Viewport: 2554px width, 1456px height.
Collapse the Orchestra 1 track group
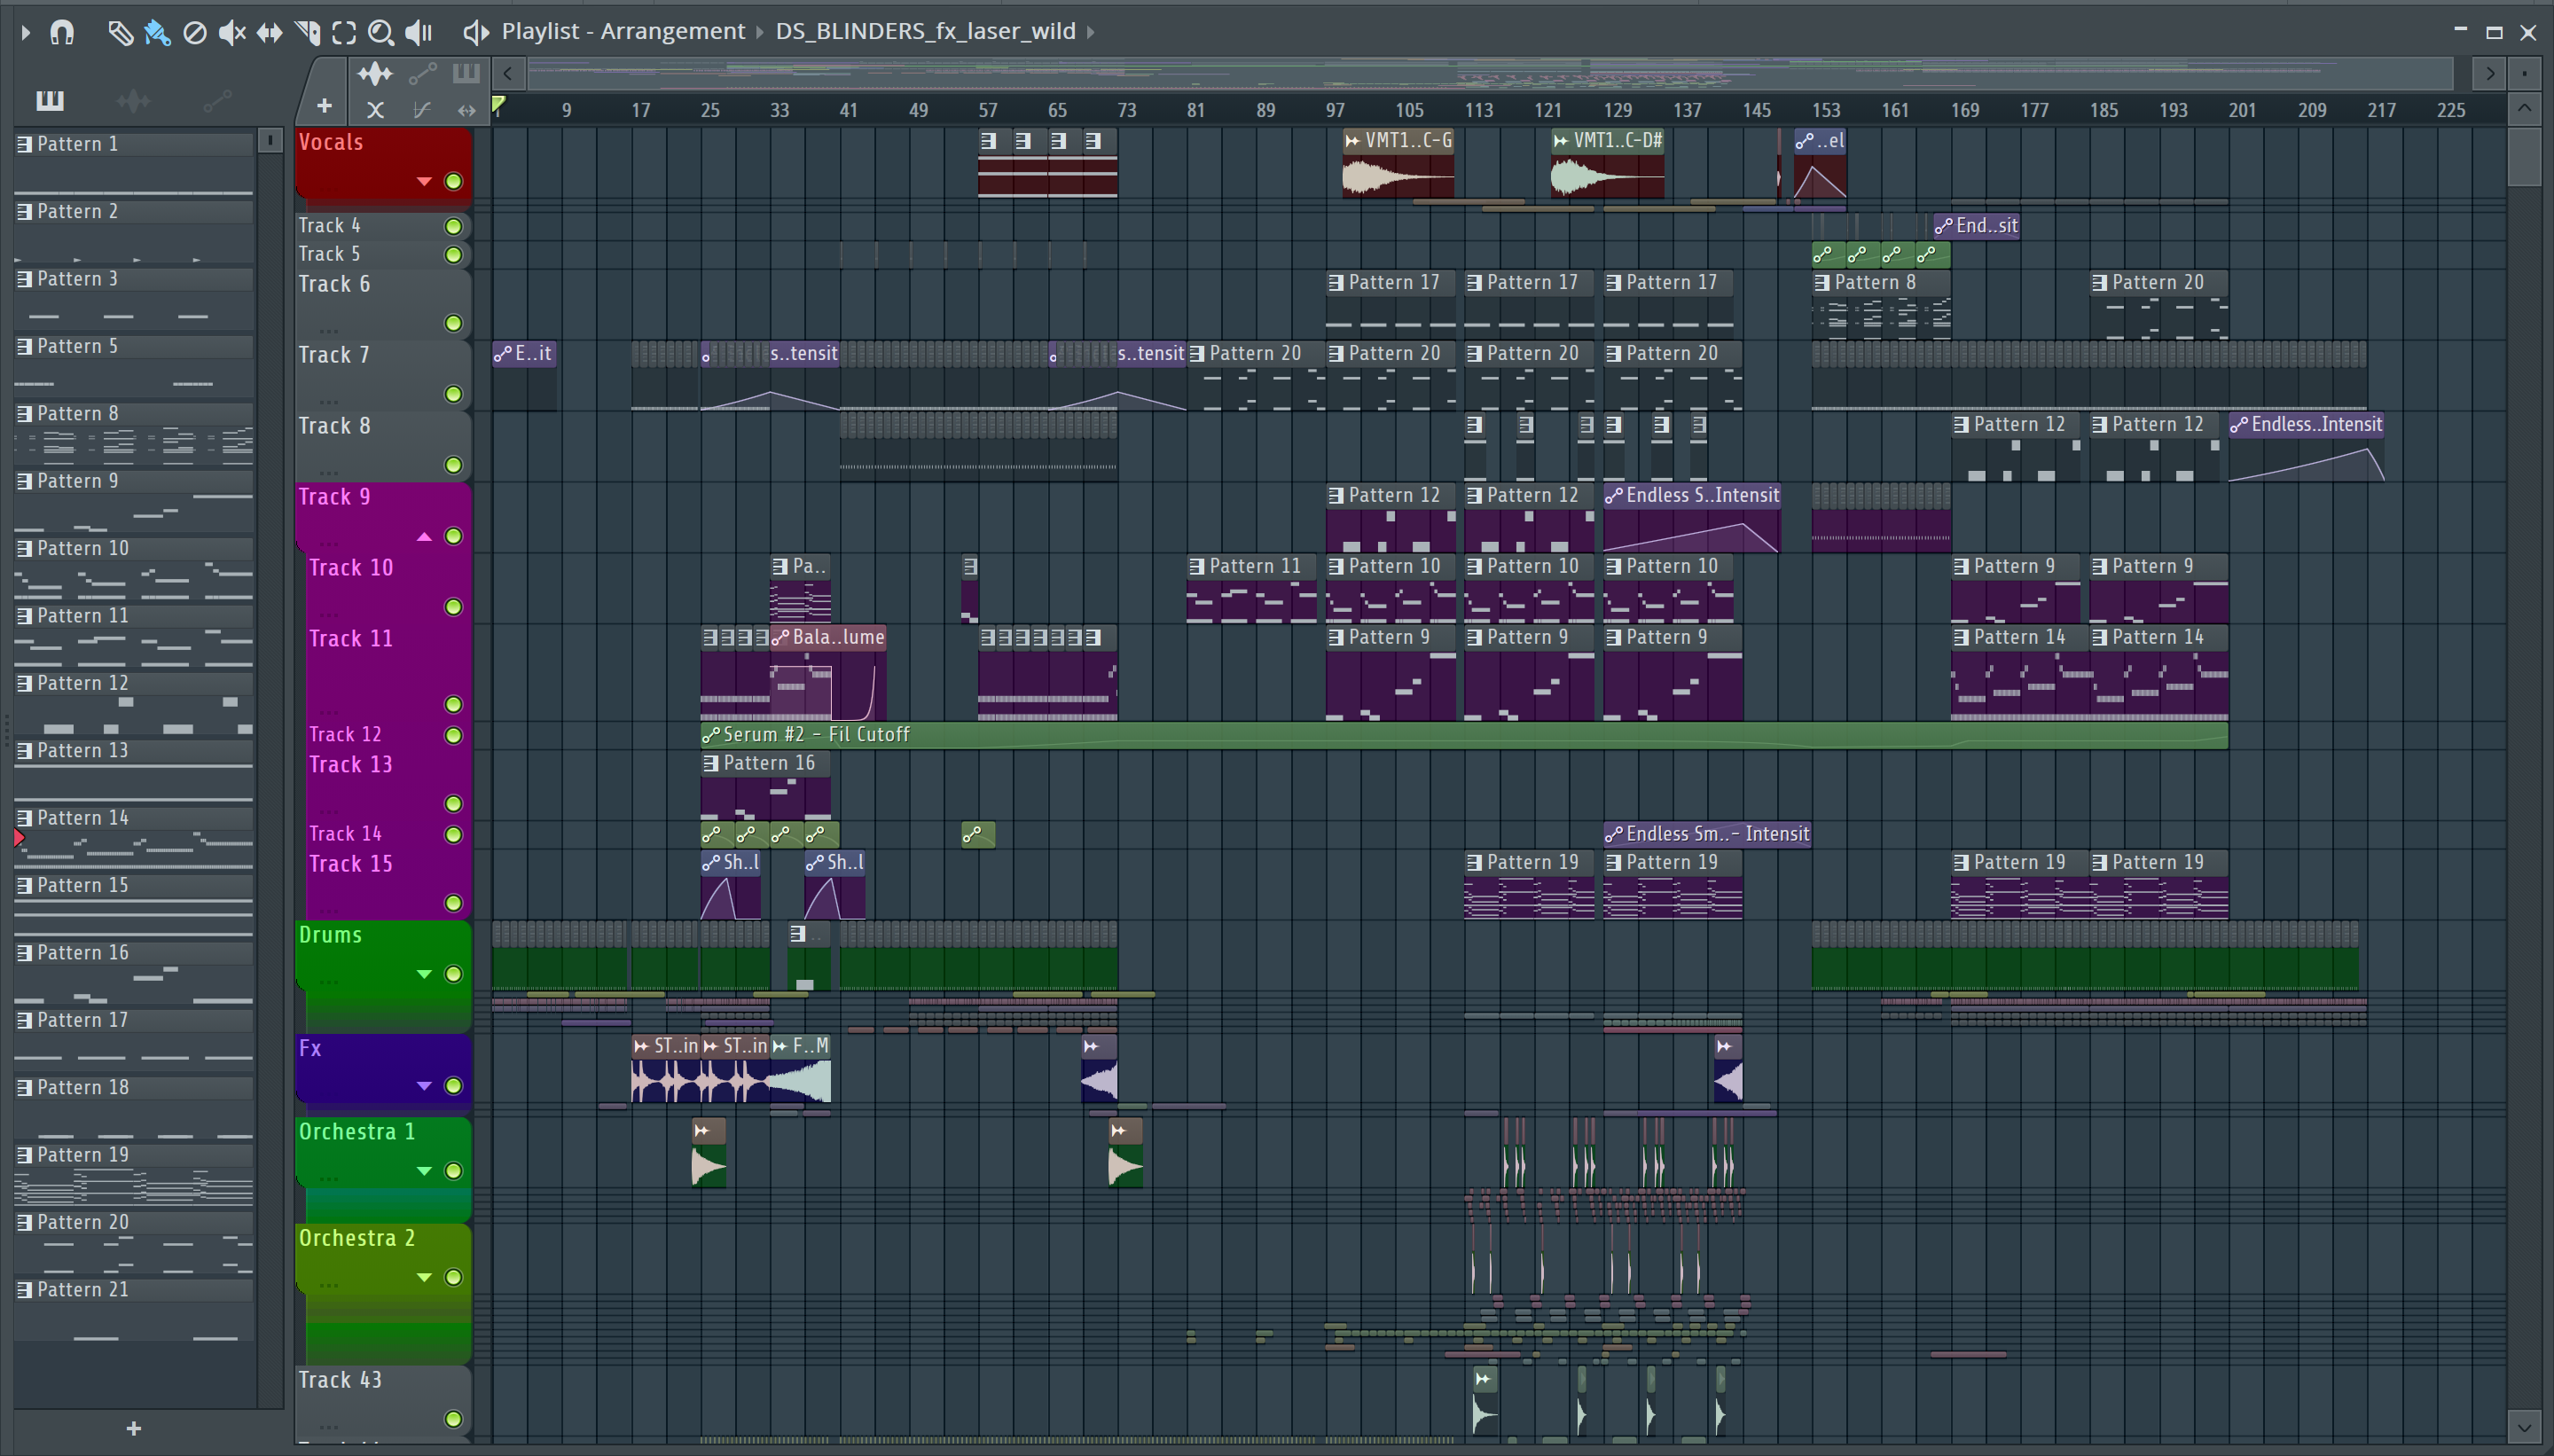coord(424,1171)
